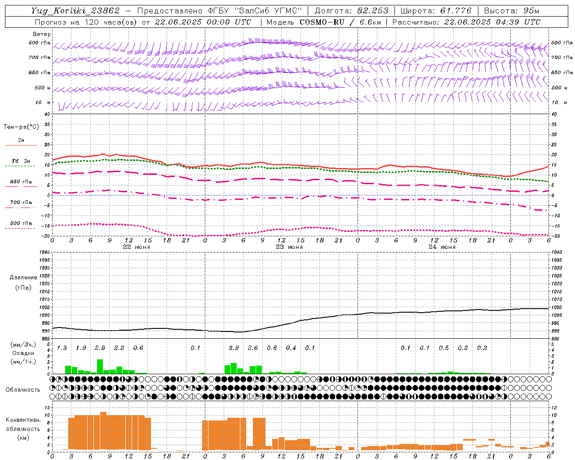Click the Конвективн. облачность label
This screenshot has height=460, width=575.
pos(23,424)
